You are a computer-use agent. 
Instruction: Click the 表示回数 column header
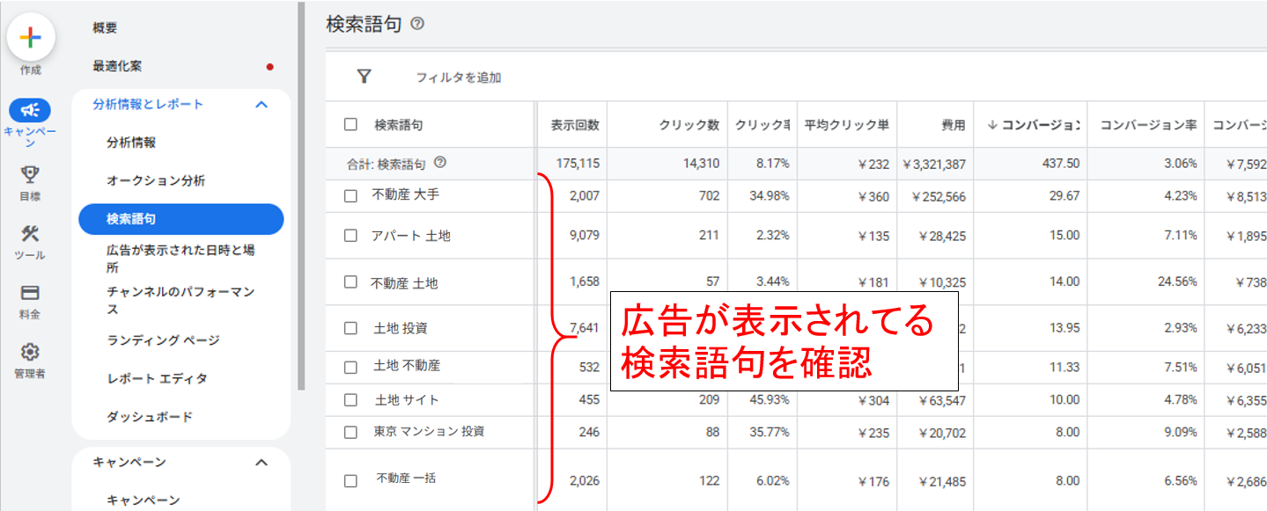coord(574,125)
